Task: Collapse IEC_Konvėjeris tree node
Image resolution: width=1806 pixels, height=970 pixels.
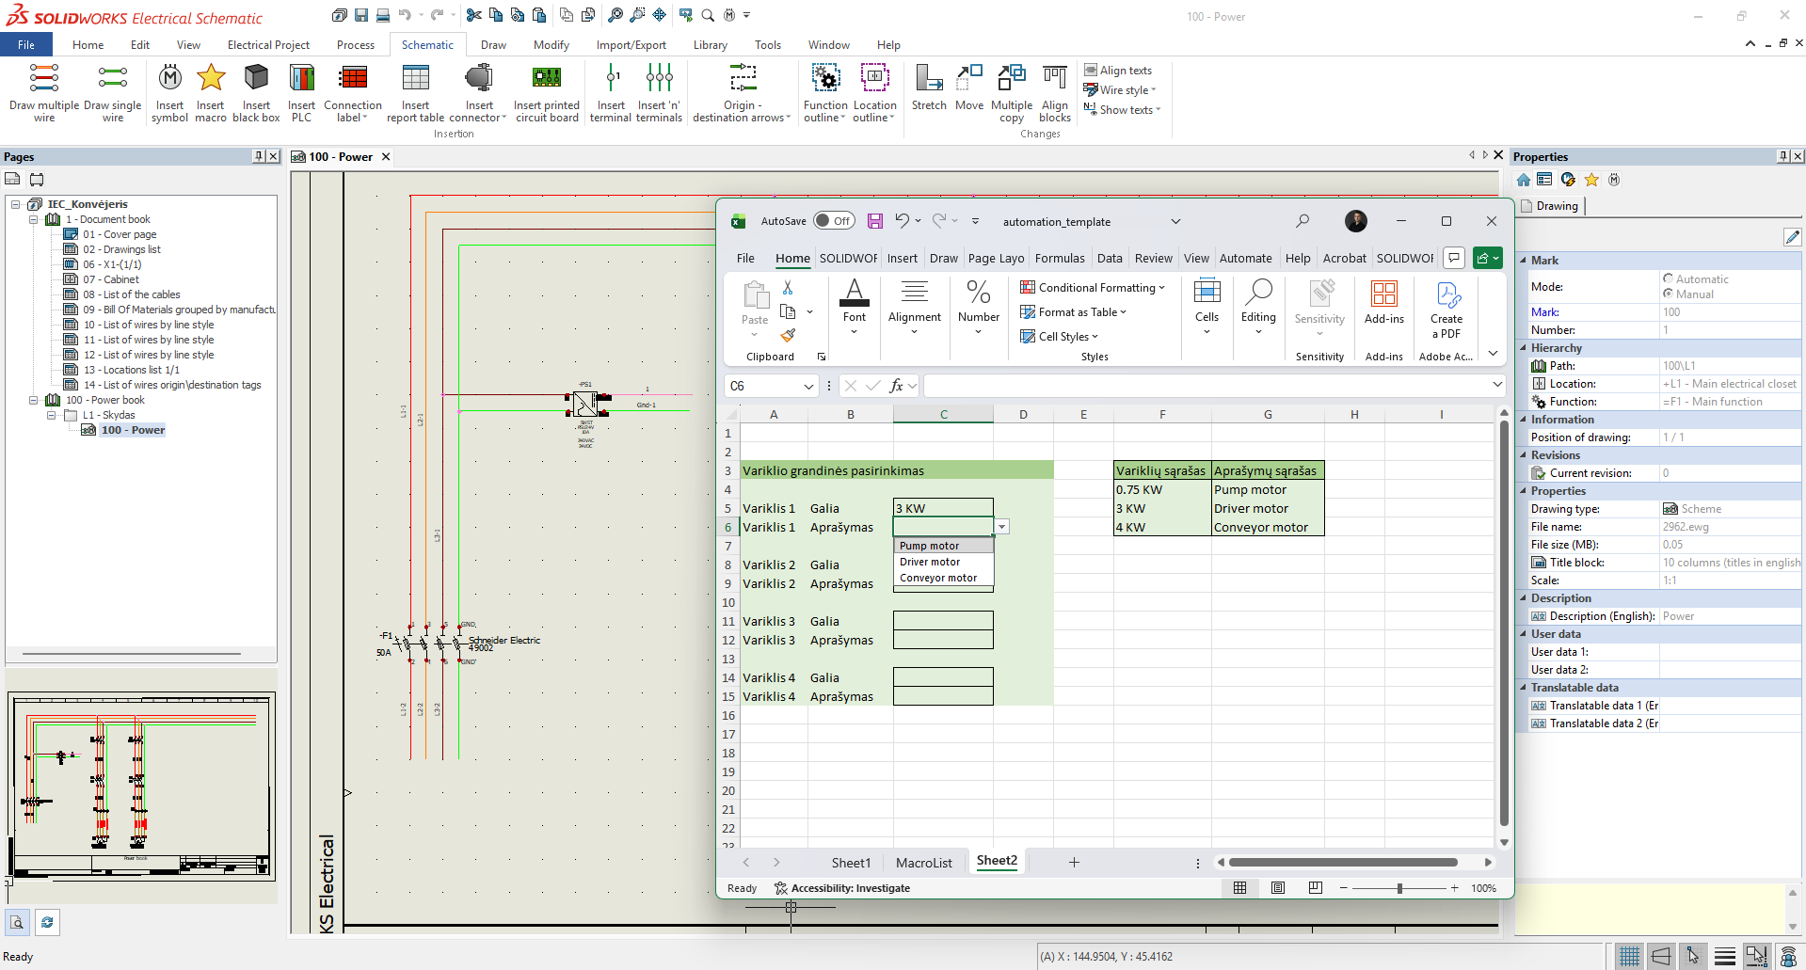Action: (x=15, y=204)
